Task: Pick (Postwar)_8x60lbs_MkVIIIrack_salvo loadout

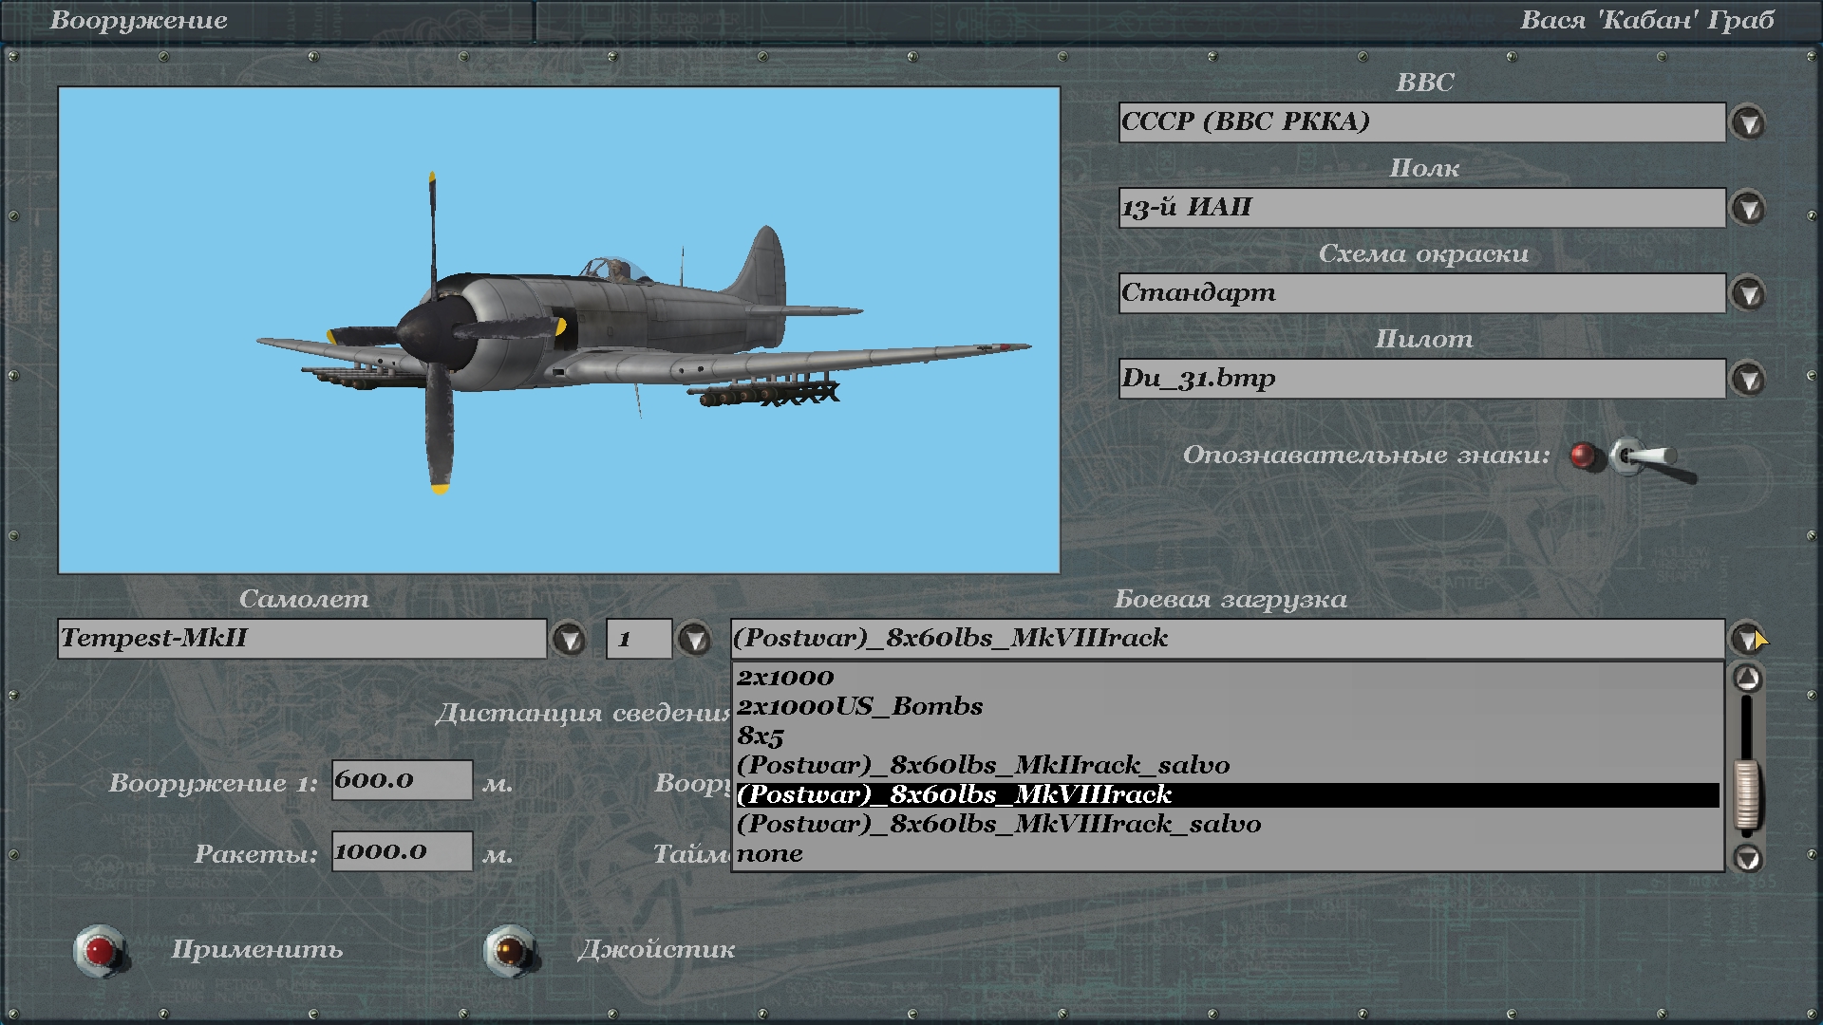Action: pos(999,825)
